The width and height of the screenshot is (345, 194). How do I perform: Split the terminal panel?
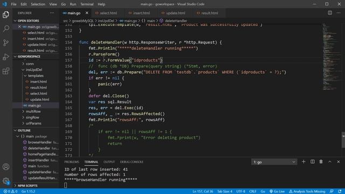tap(313, 162)
